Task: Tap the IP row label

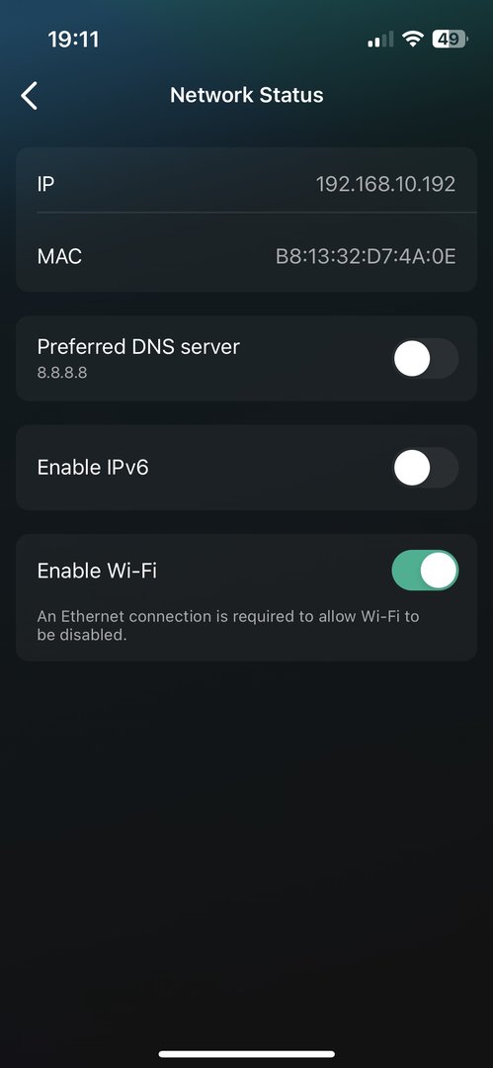Action: click(x=45, y=184)
